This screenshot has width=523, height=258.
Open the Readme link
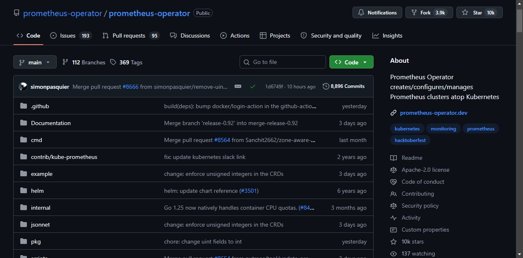[406, 158]
